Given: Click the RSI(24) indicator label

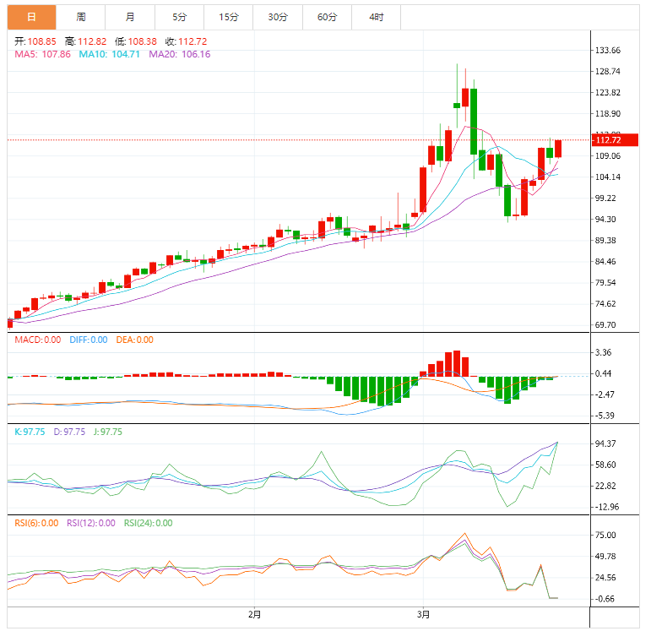Looking at the screenshot, I should tap(148, 523).
